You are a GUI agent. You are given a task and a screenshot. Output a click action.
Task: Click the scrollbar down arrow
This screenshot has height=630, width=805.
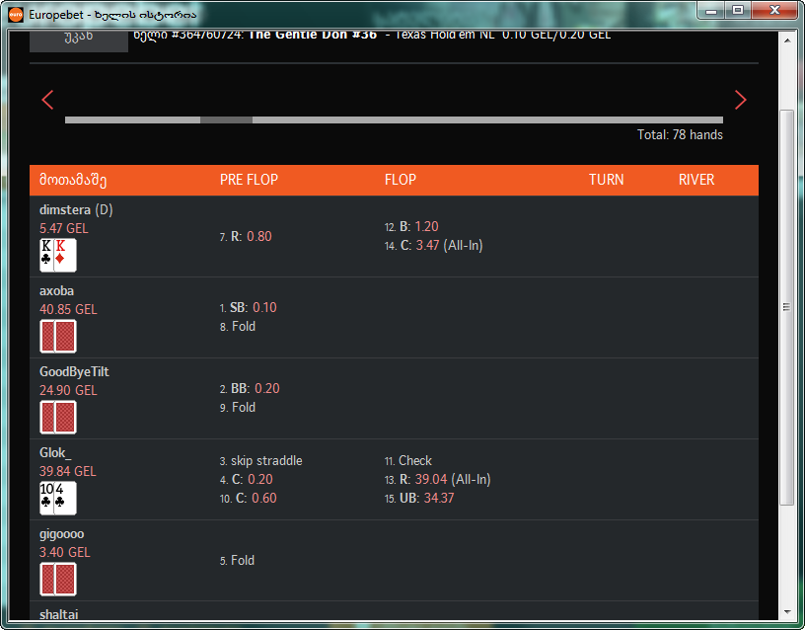coord(786,612)
